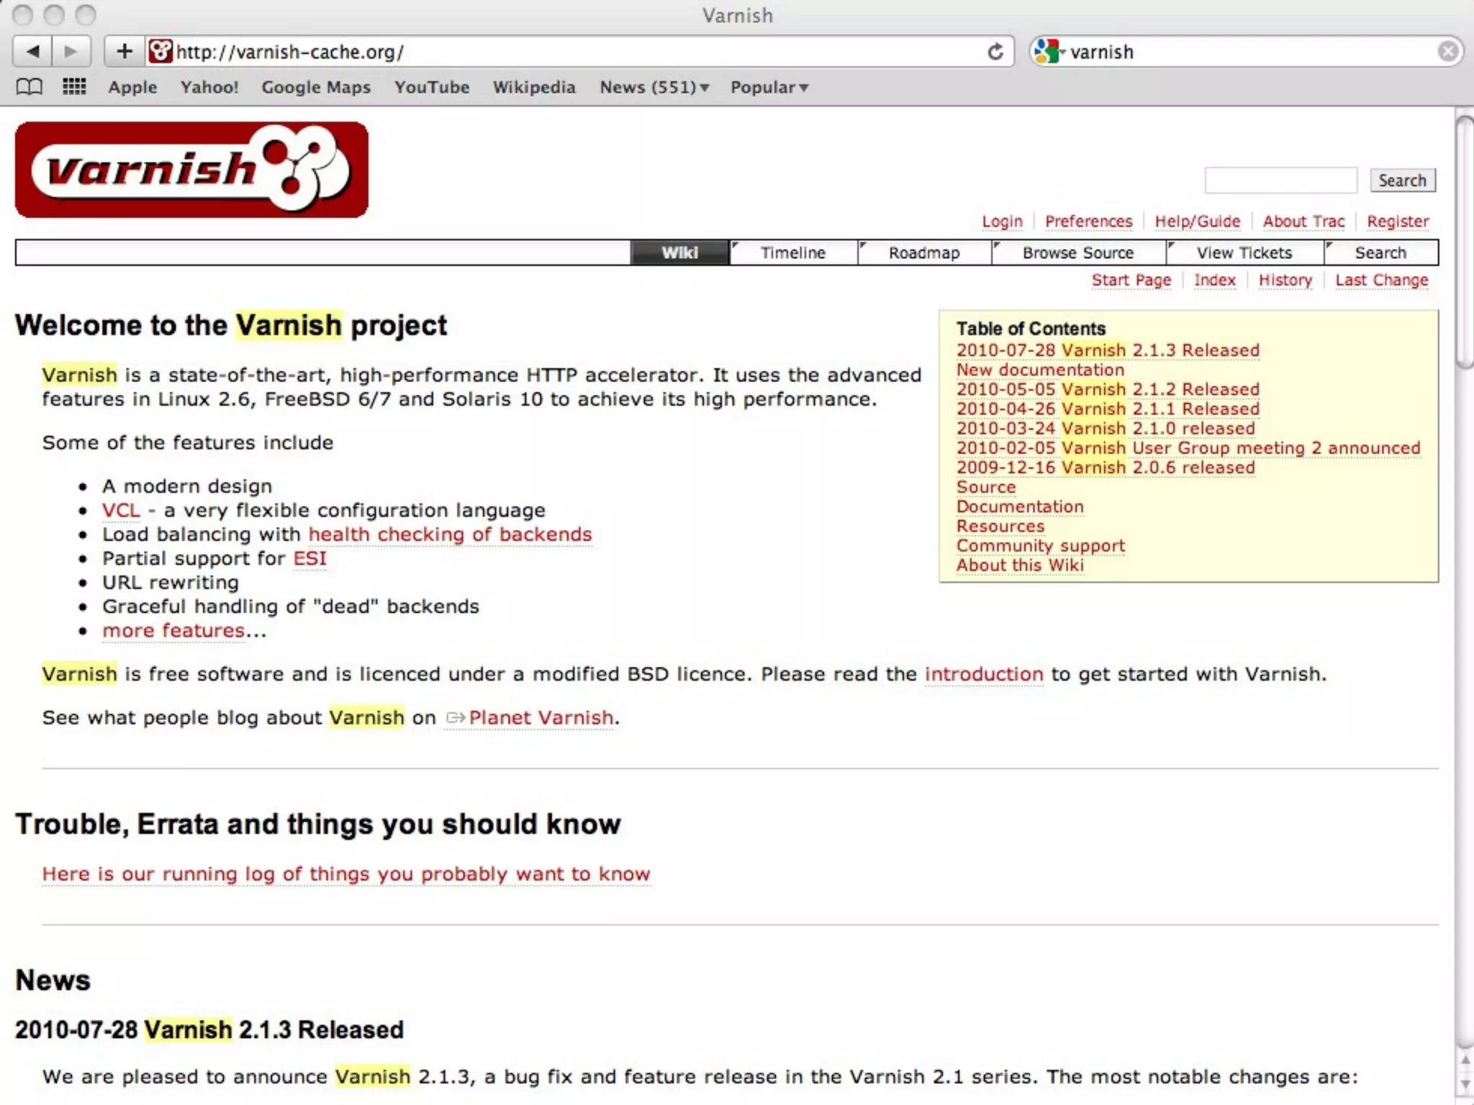Expand the Popular bookmarks dropdown
The width and height of the screenshot is (1474, 1105).
click(x=769, y=87)
